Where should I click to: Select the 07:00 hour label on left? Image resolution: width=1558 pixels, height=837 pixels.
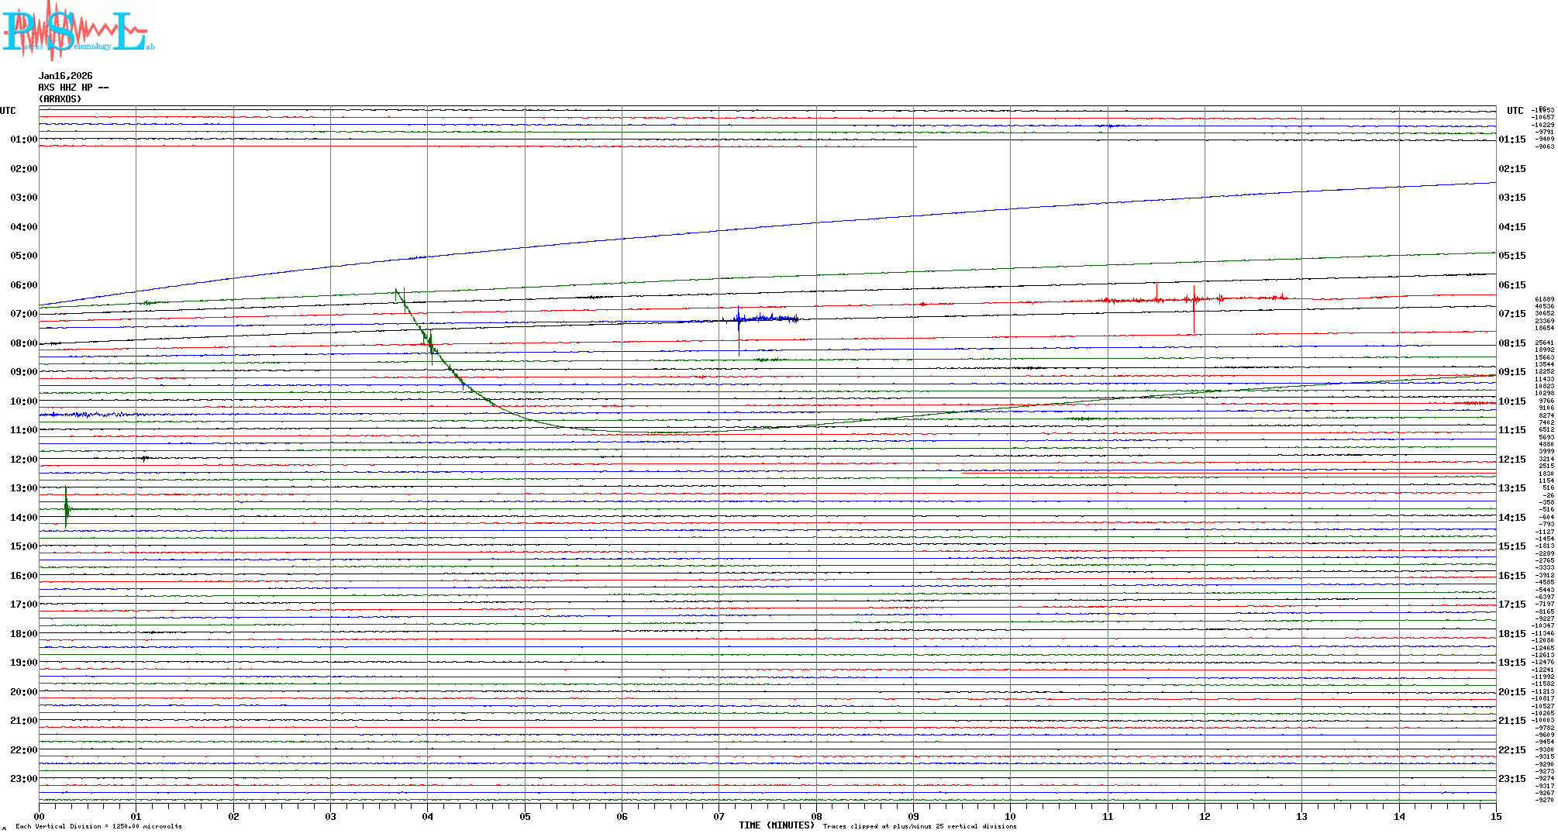tap(23, 314)
